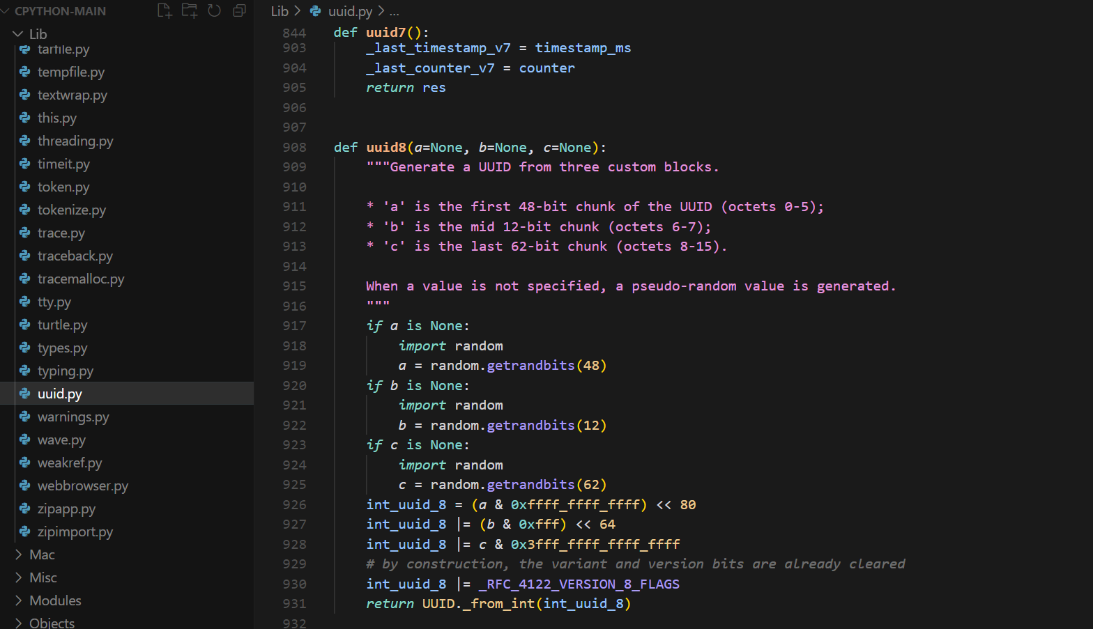
Task: Click the New Folder icon in explorer header
Action: 190,10
